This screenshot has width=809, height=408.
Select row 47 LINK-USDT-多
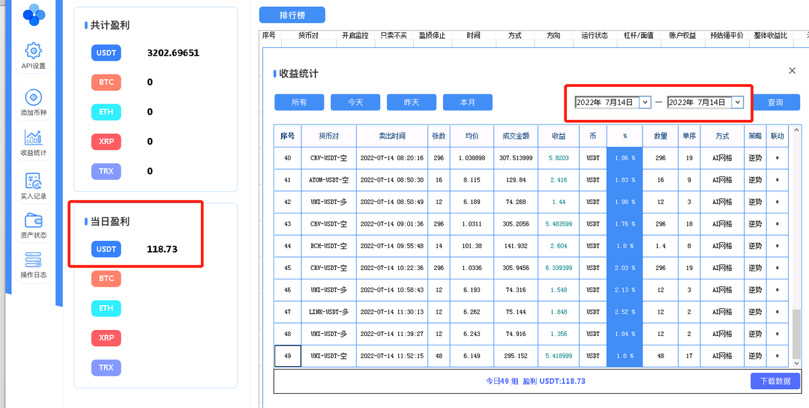click(533, 312)
